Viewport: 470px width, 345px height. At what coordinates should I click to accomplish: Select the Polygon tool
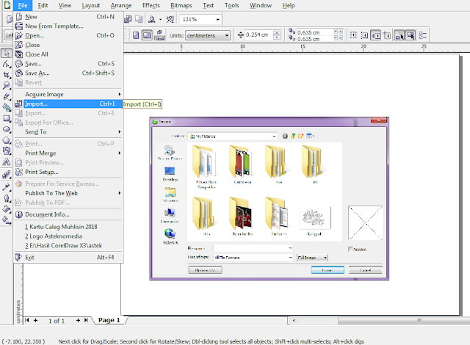point(7,140)
